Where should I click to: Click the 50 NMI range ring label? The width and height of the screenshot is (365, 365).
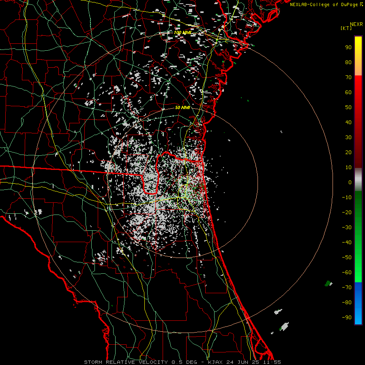point(182,107)
